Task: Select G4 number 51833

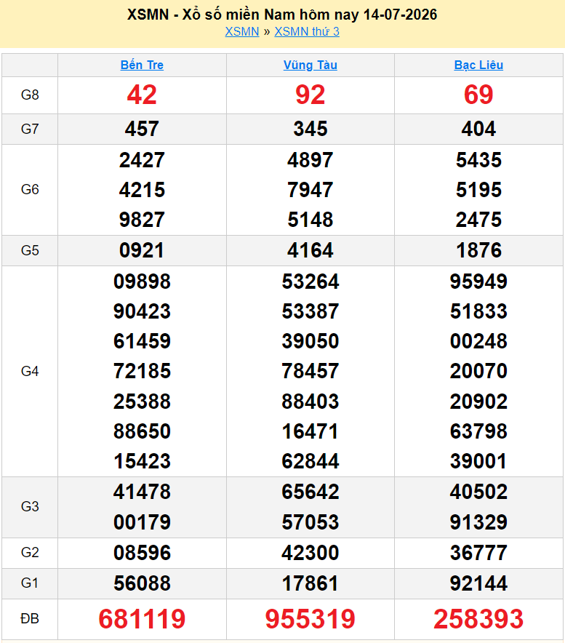Action: pos(478,311)
